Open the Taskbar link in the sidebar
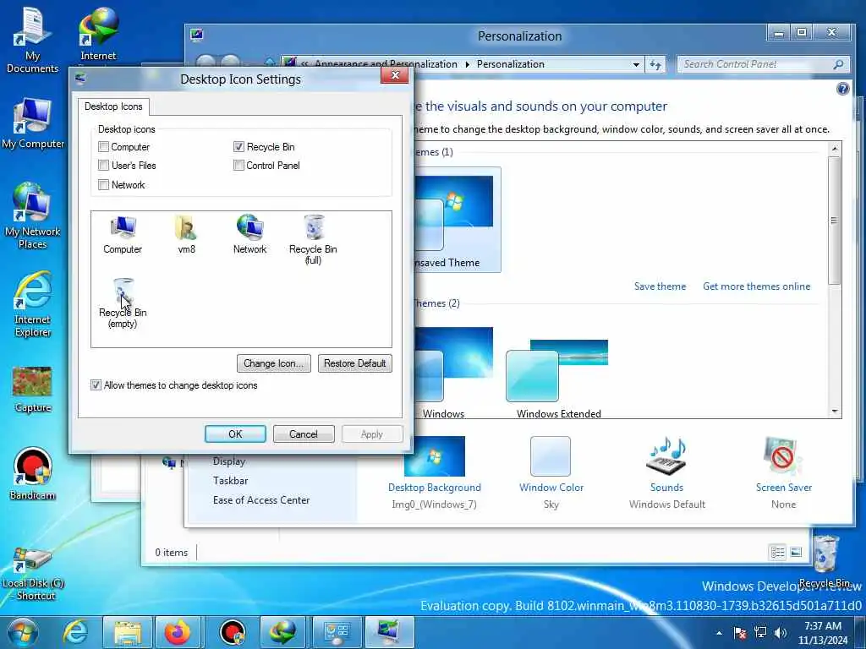This screenshot has height=649, width=866. tap(230, 481)
